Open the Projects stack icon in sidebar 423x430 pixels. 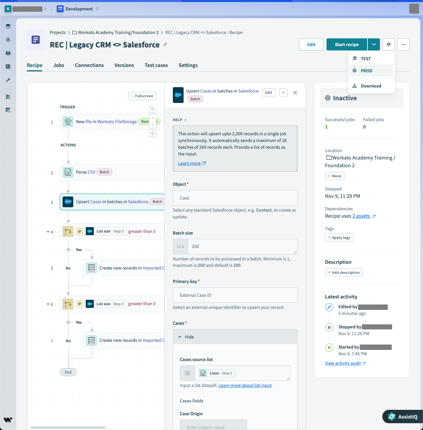(x=8, y=26)
